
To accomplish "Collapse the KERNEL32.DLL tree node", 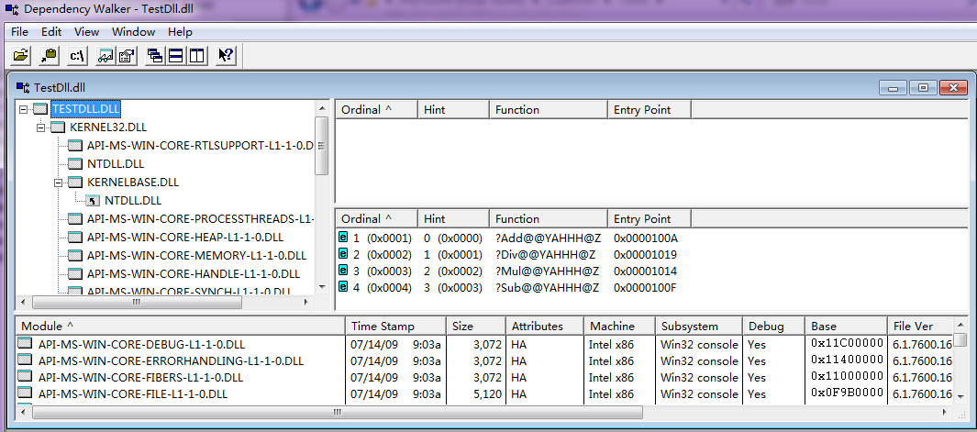I will pos(41,127).
